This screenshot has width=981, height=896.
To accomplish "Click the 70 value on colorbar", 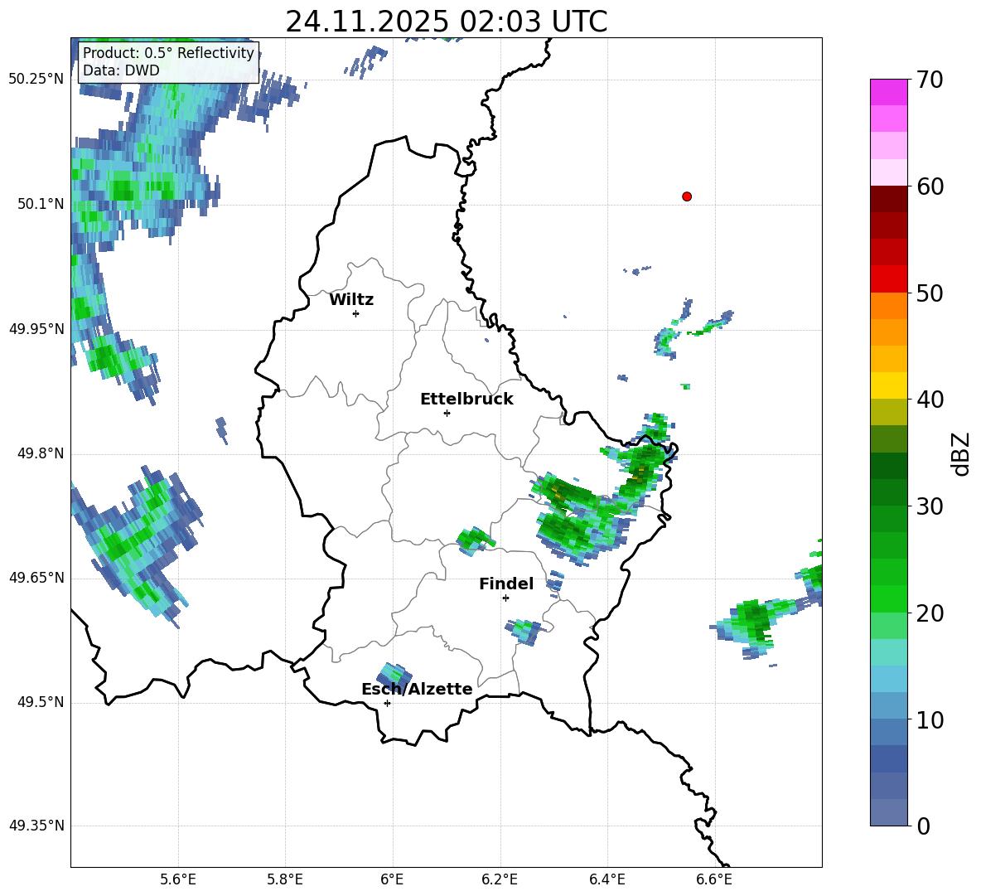I will (x=930, y=80).
